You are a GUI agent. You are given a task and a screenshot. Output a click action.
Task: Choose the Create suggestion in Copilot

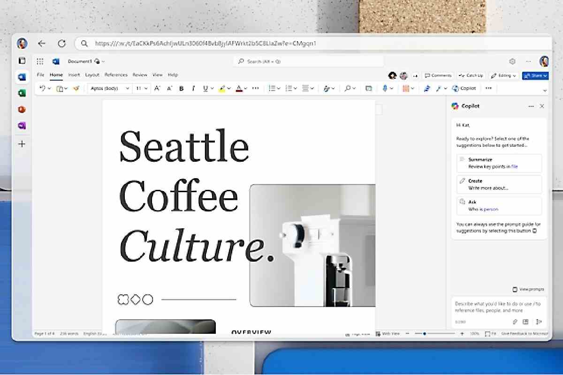(499, 184)
